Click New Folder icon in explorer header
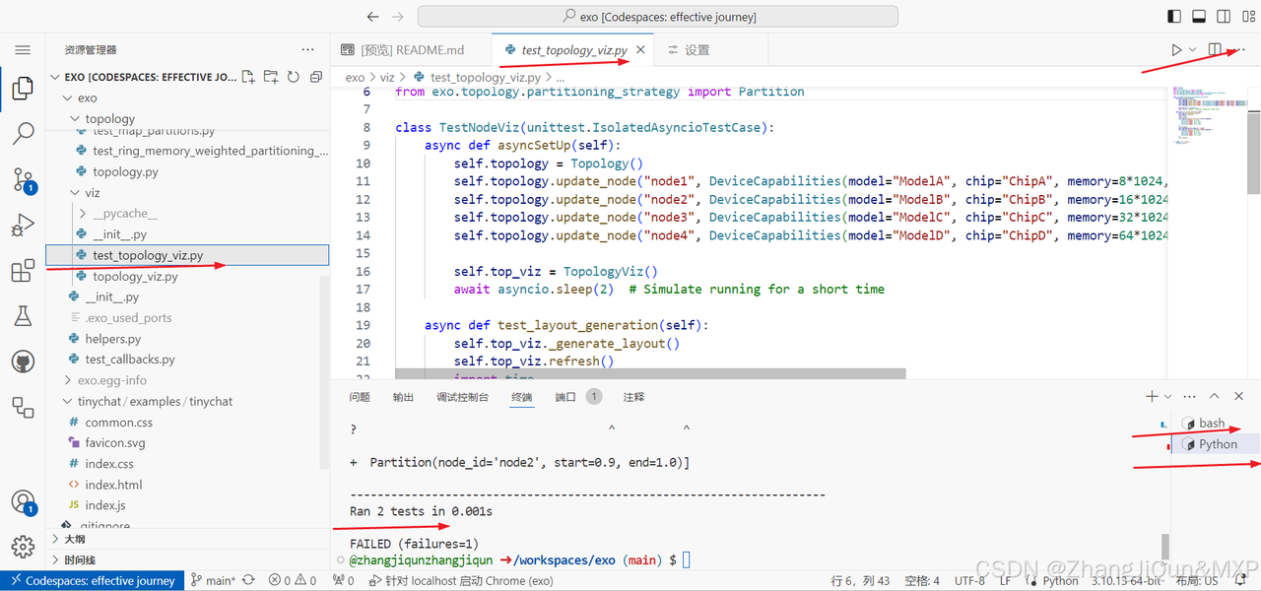1261x591 pixels. point(271,77)
